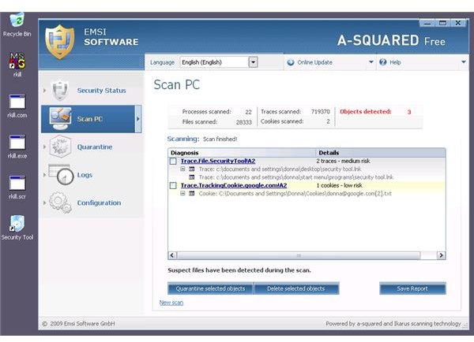Open the rkill desktop shortcut icon
This screenshot has width=474, height=342.
[17, 61]
